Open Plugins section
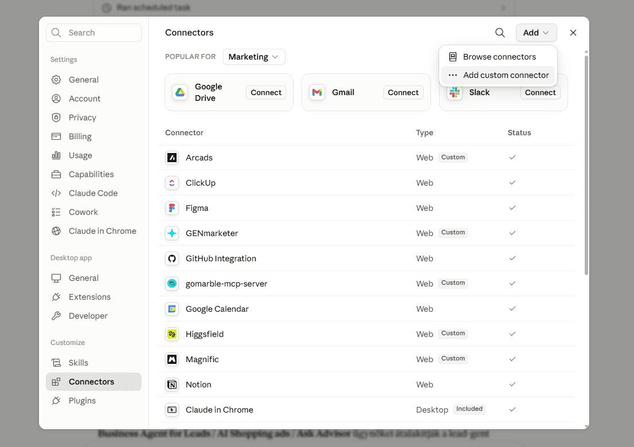The height and width of the screenshot is (447, 634). click(94, 401)
